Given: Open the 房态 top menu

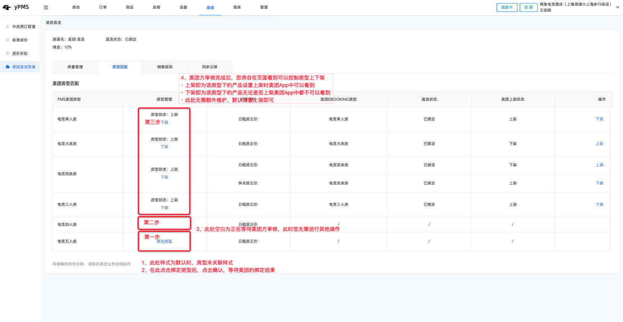Looking at the screenshot, I should pyautogui.click(x=76, y=7).
